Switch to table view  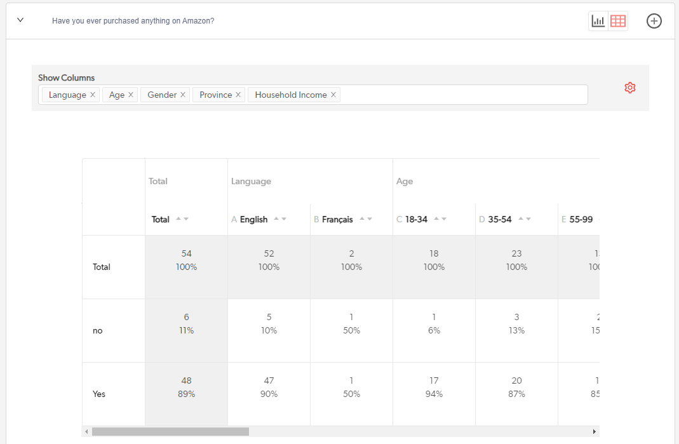click(617, 21)
